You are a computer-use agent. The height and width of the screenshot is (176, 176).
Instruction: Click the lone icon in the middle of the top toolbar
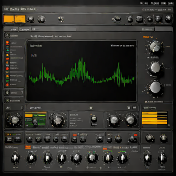[x=61, y=19]
